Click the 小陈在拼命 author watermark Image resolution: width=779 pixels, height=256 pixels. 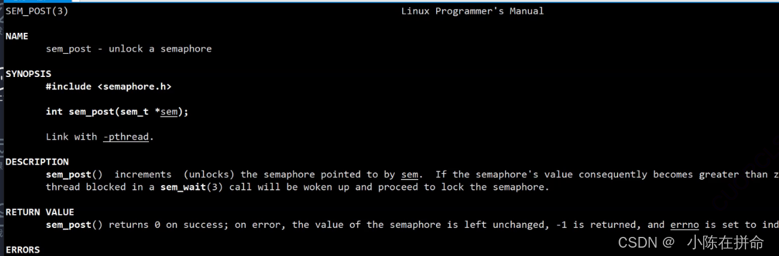coord(726,242)
